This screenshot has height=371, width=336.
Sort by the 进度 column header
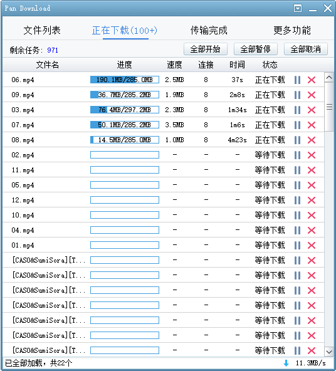point(125,65)
